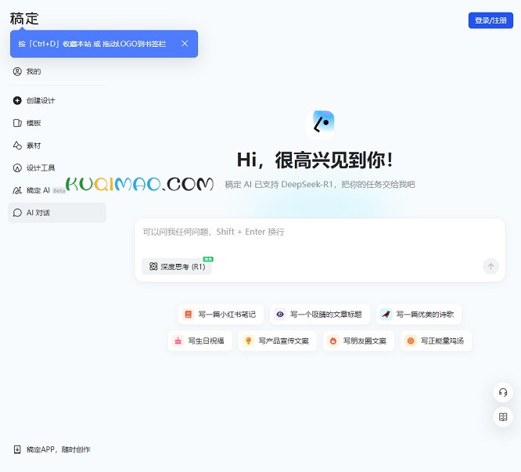Screen dimensions: 521x472
Task: Click the plus icon beside 创建设计
Action: coord(17,100)
